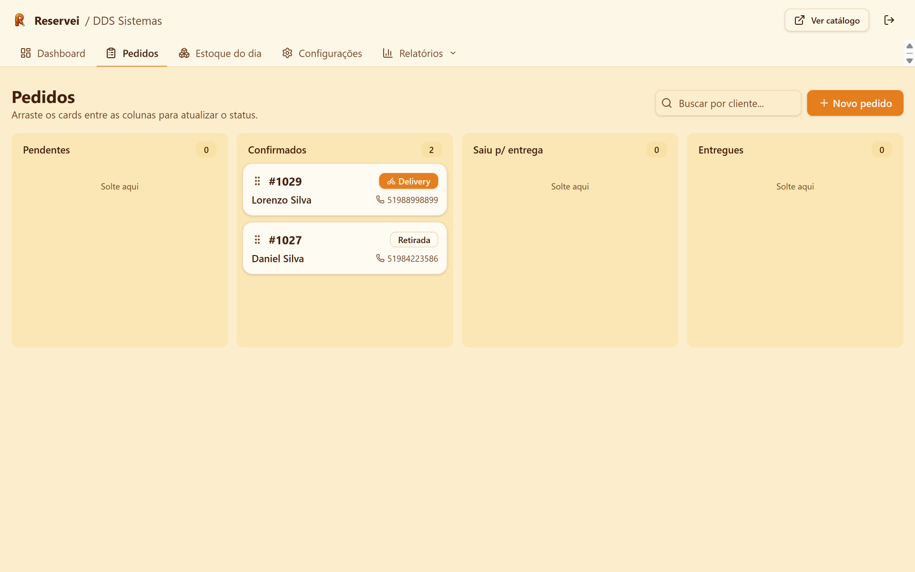
Task: Click customer name Lorenzo Silva
Action: 282,200
